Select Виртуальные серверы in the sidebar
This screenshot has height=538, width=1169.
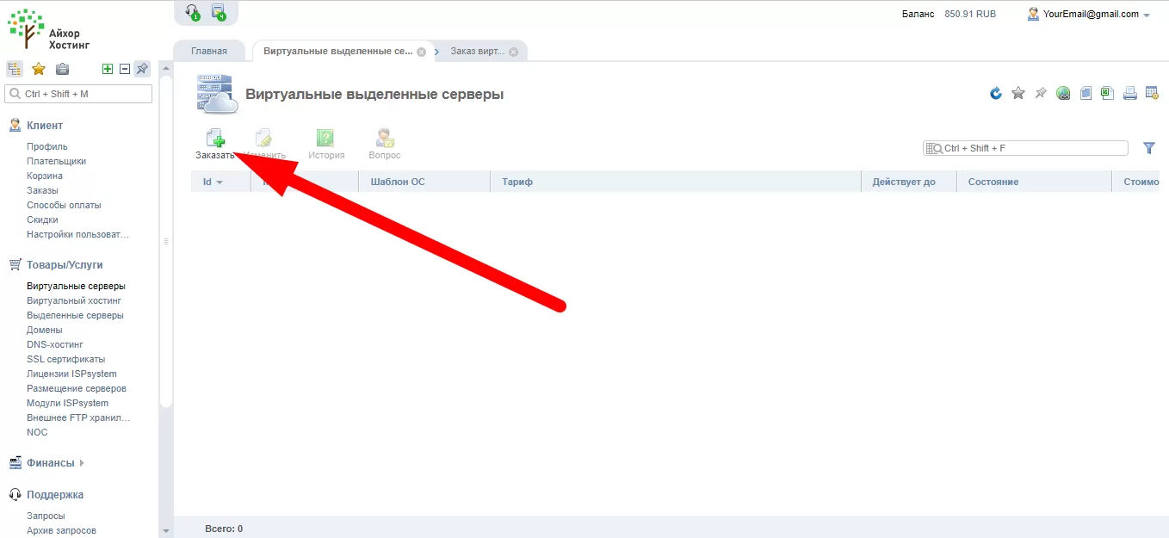76,286
